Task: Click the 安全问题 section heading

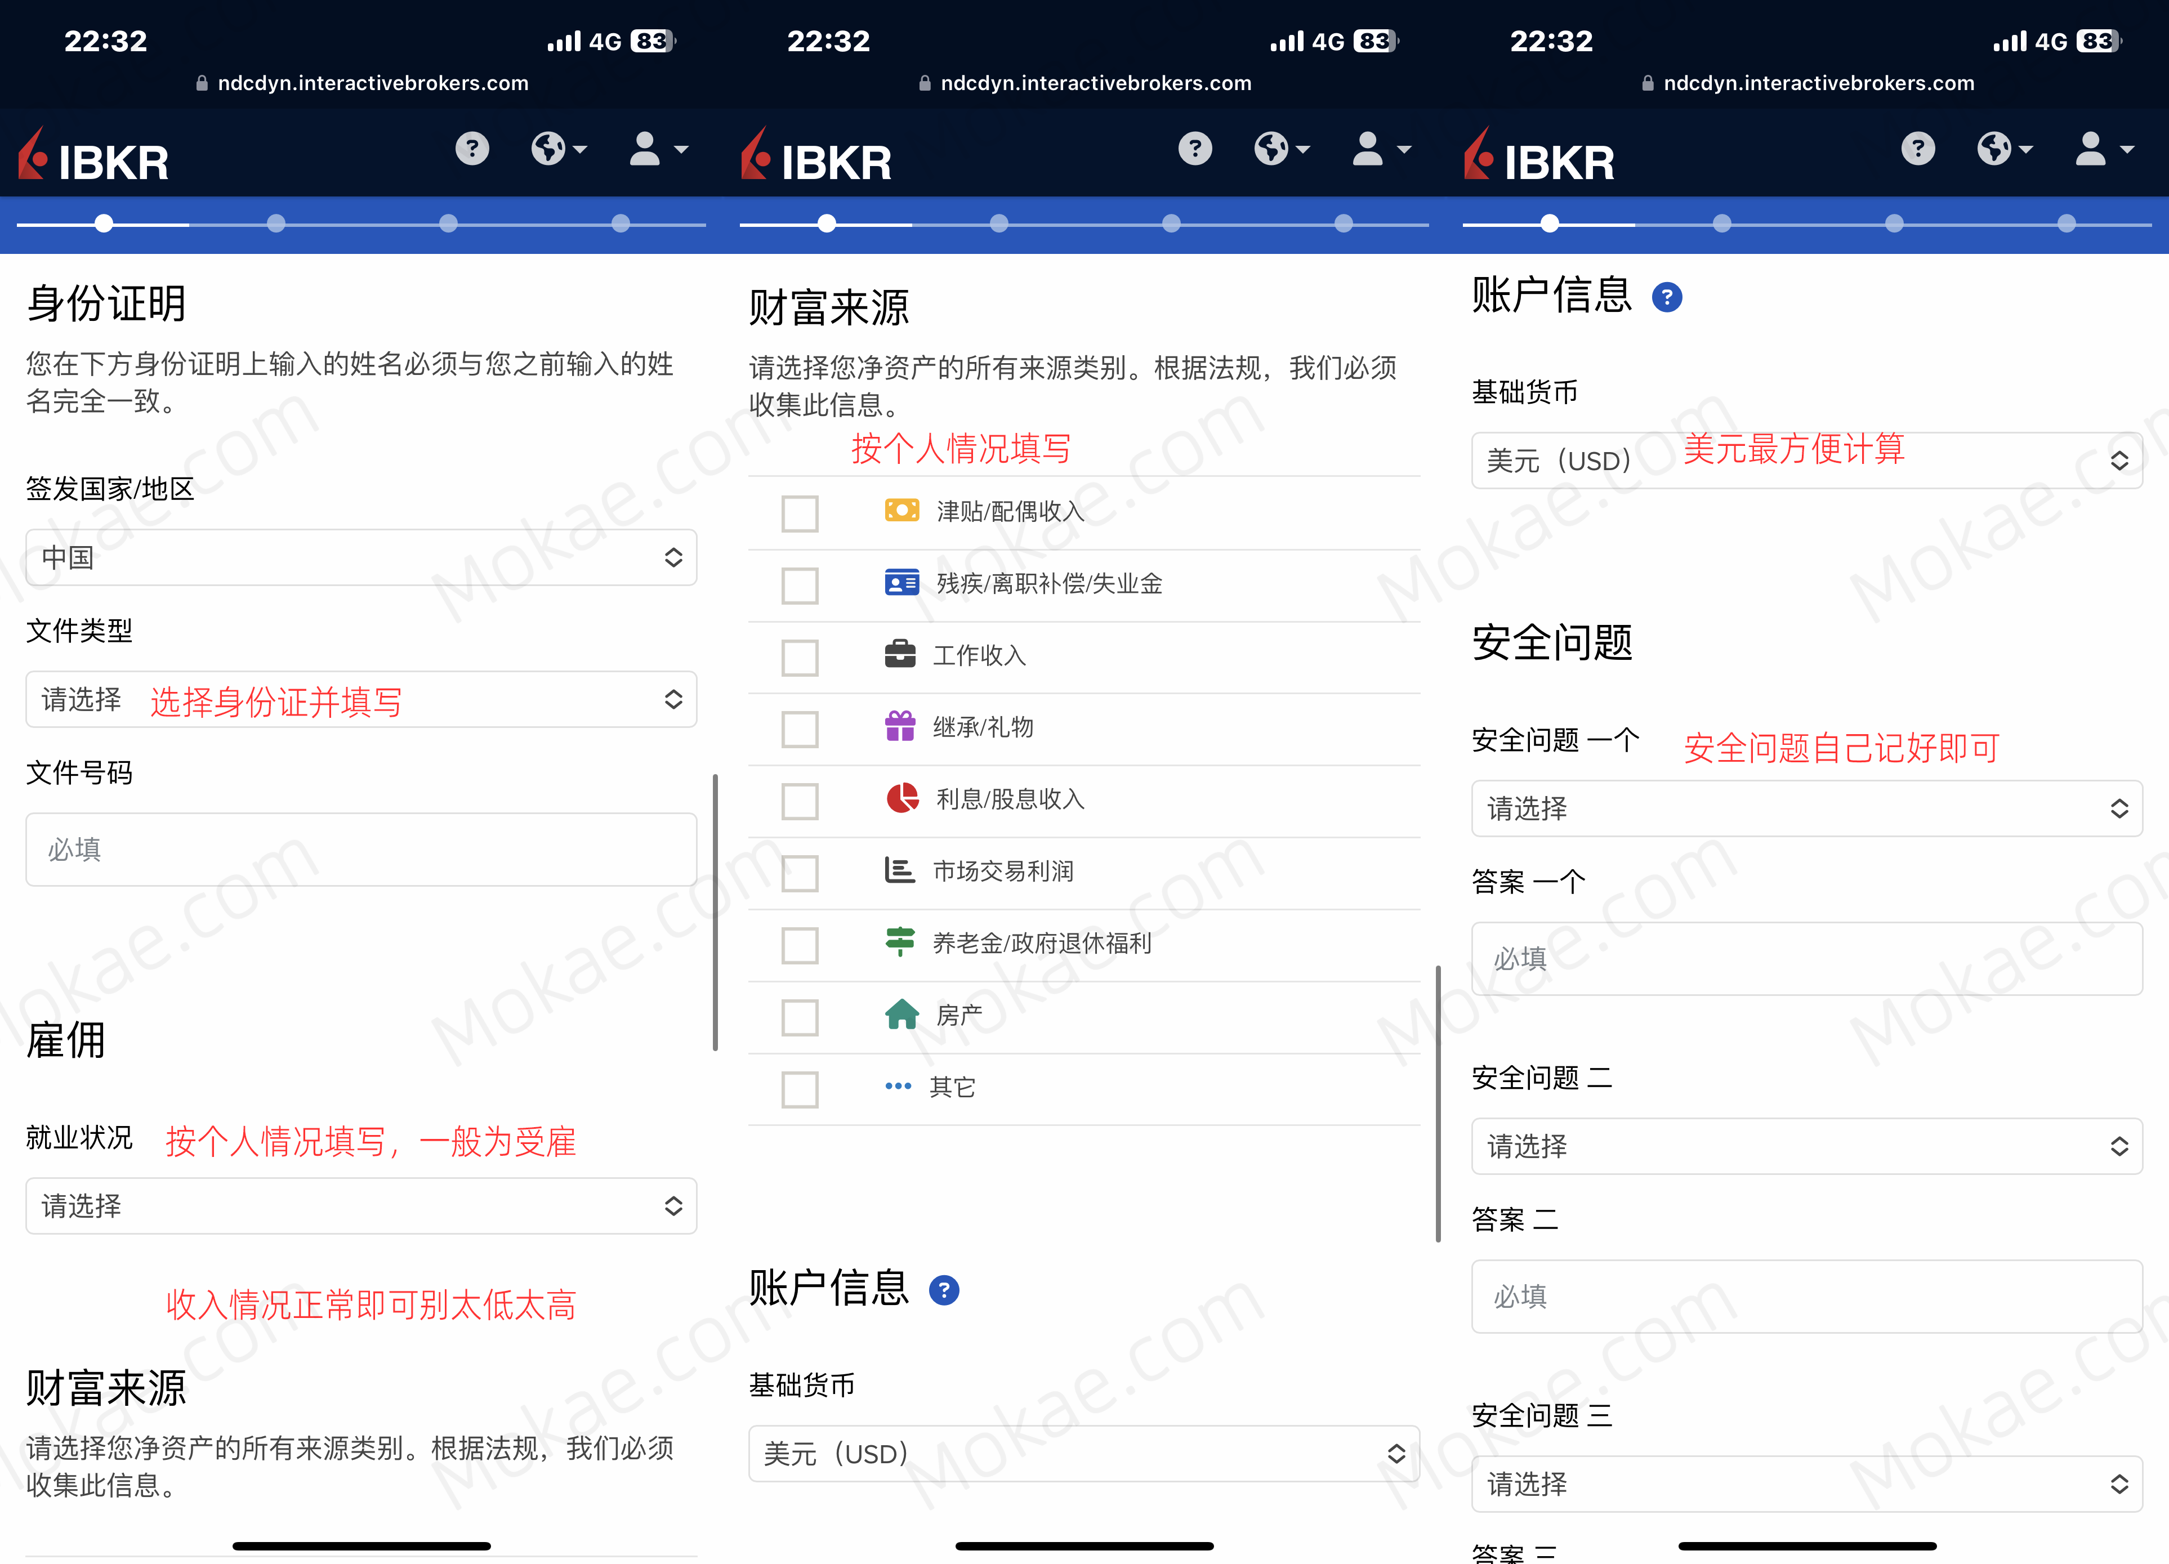Action: point(1552,641)
